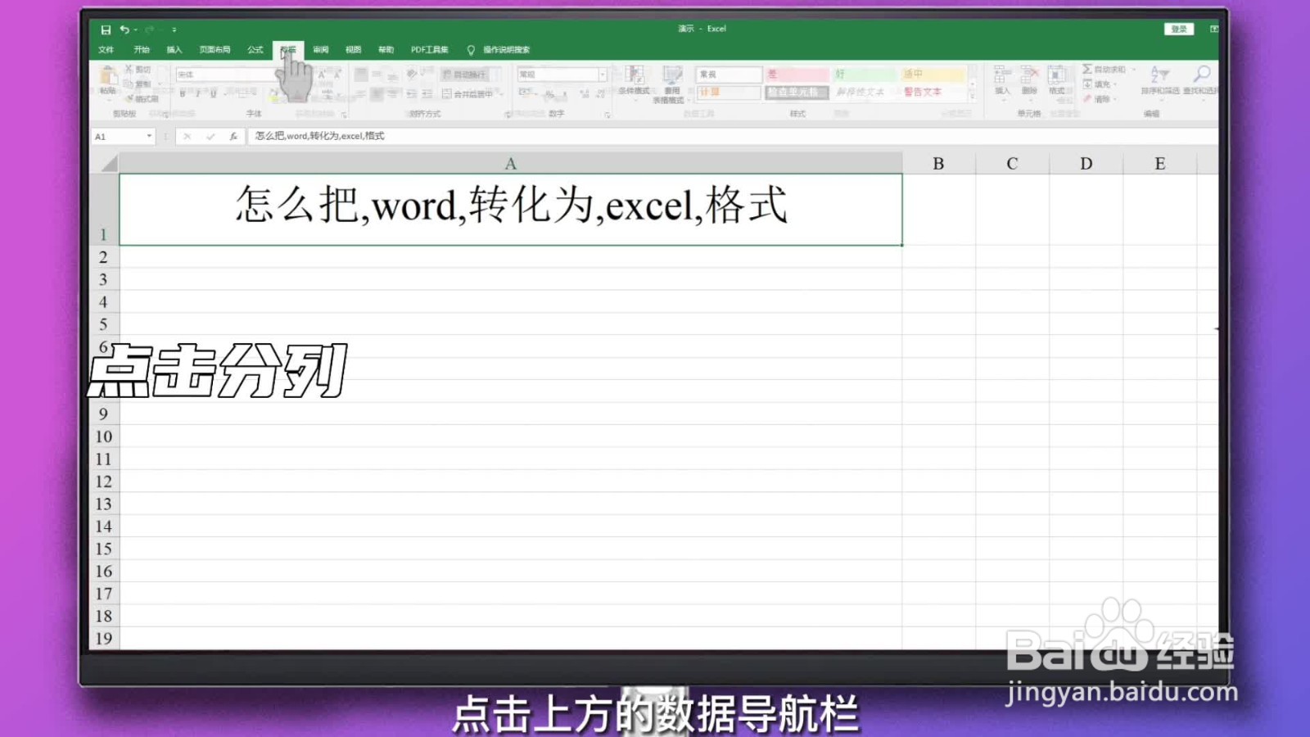Select column D header
The image size is (1310, 737).
click(1086, 163)
